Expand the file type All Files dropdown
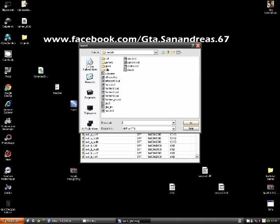Screen dimensions: 280x224 click(x=173, y=129)
